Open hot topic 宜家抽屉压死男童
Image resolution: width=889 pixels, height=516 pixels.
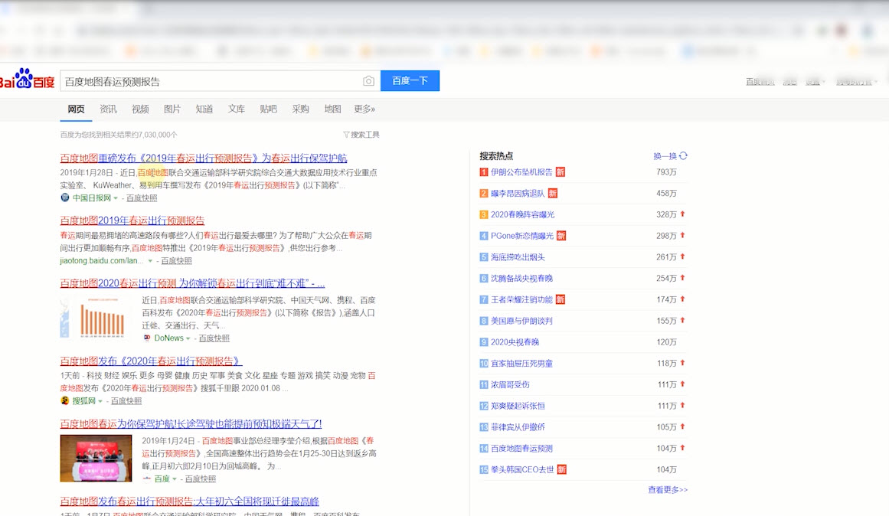[521, 364]
